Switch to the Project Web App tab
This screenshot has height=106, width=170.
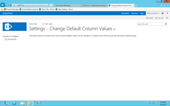68,5
